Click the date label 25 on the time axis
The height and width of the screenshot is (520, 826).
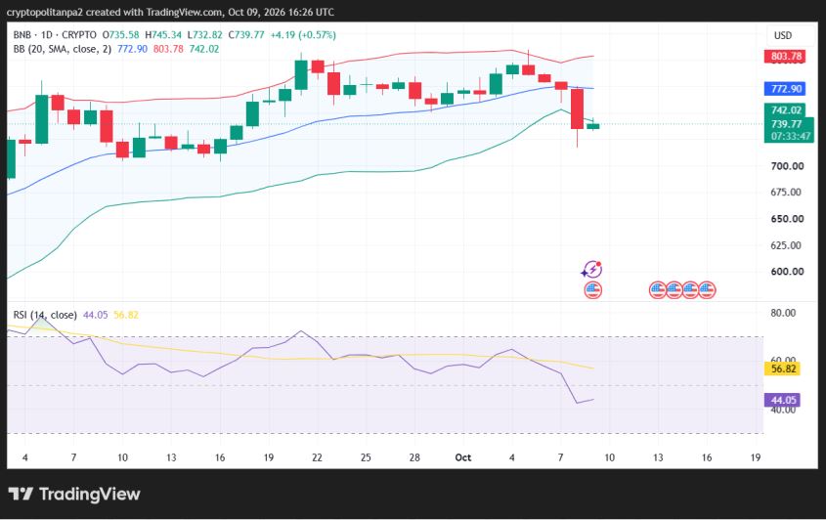(366, 457)
